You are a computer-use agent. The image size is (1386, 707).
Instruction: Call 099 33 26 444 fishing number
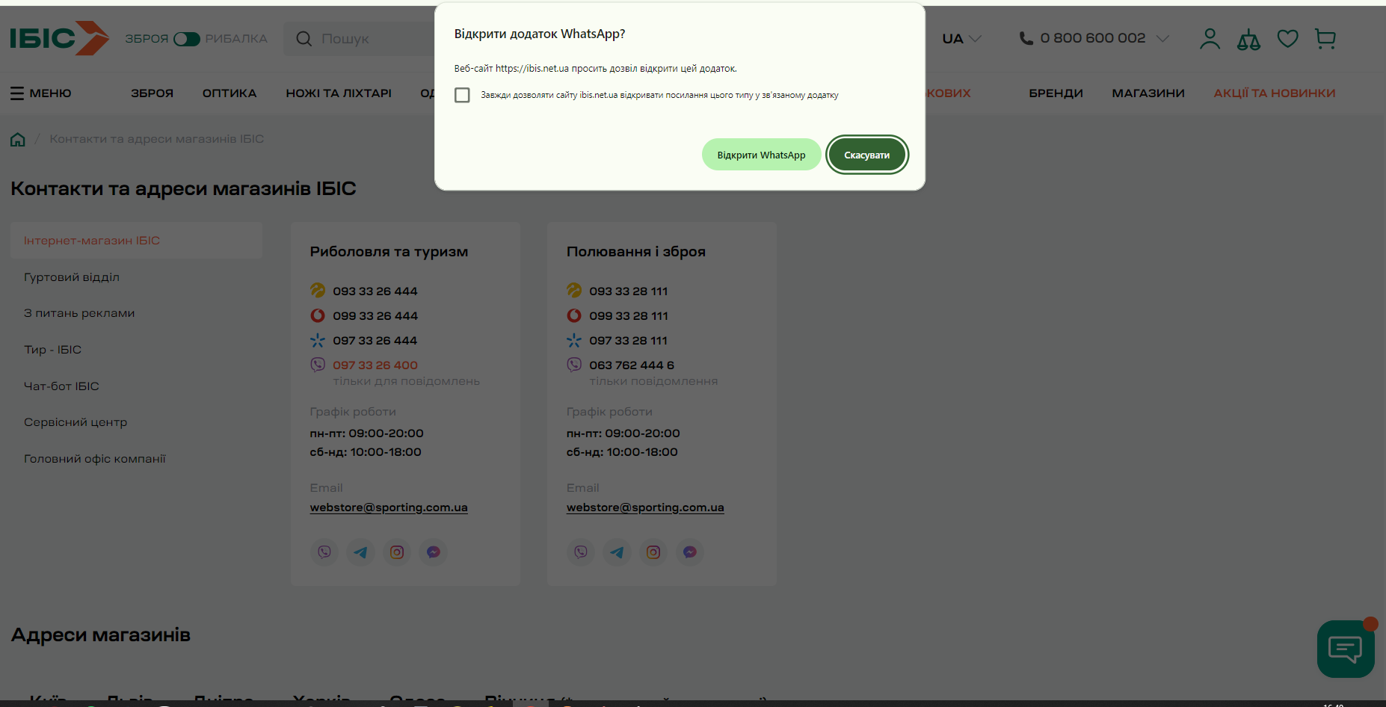tap(375, 316)
